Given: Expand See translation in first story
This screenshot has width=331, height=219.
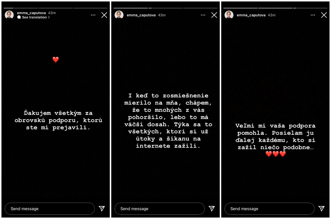Looking at the screenshot, I should [x=33, y=17].
